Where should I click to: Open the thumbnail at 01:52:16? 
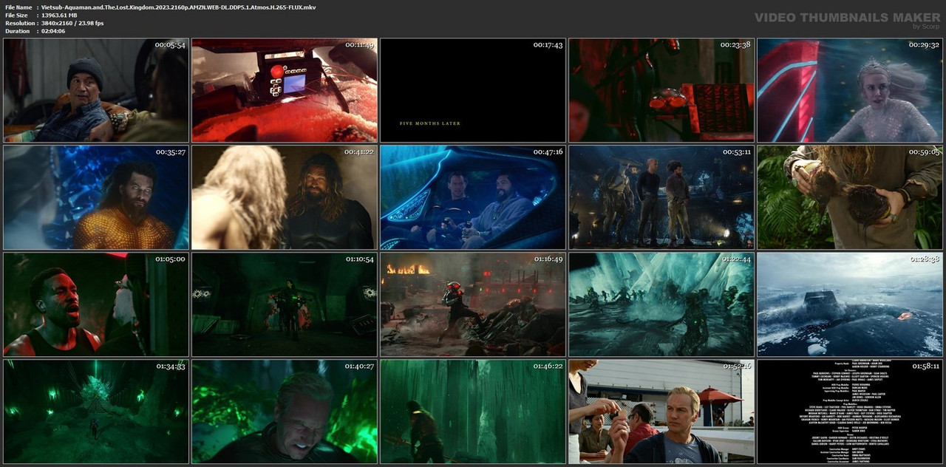pos(661,412)
